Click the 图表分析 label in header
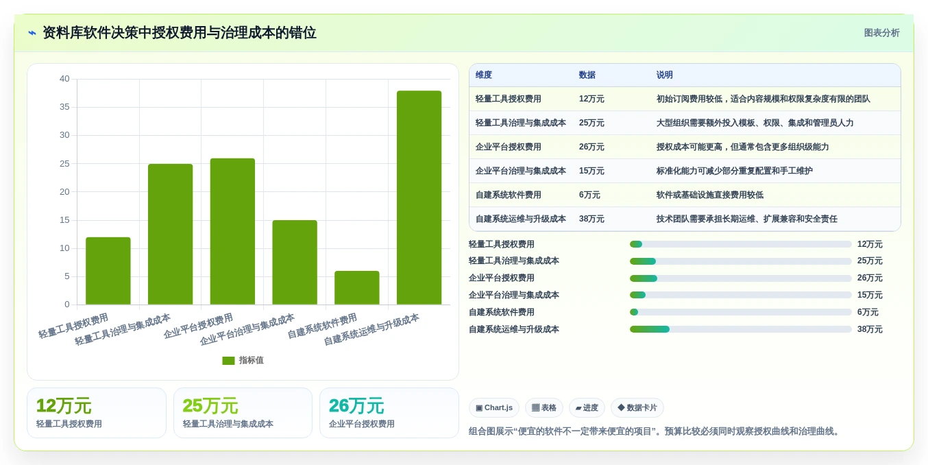Image resolution: width=928 pixels, height=465 pixels. click(881, 33)
